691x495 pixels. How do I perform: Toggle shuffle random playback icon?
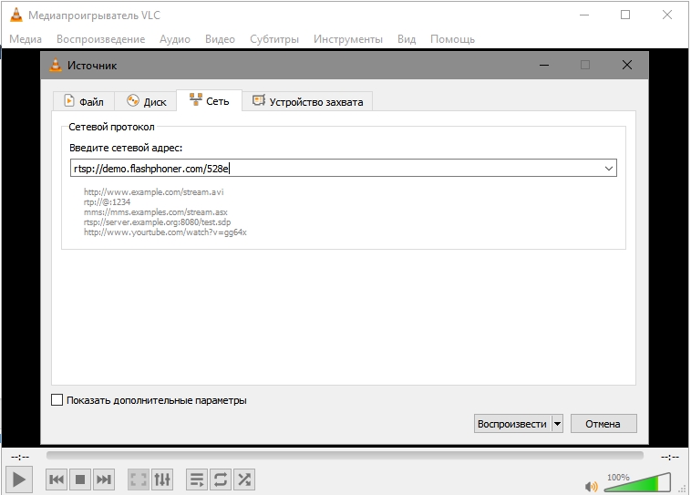[243, 479]
